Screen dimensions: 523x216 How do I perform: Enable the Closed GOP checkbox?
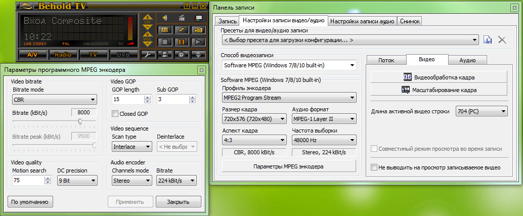click(115, 114)
